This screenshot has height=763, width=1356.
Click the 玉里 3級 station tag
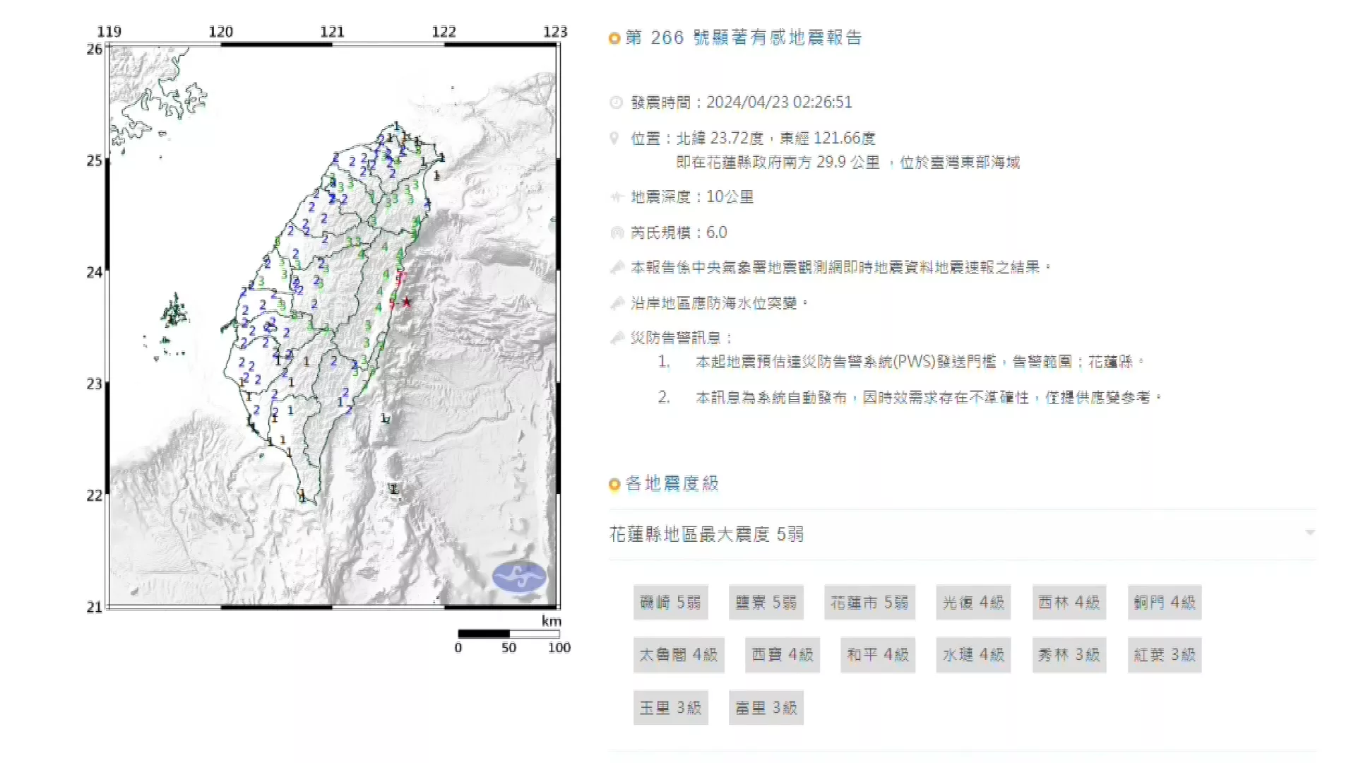point(670,707)
